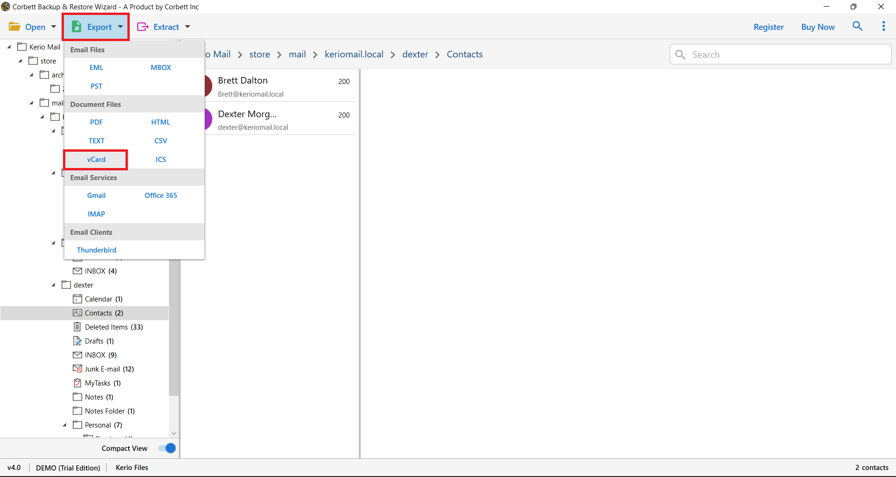Collapse the Personal (7) tree node
This screenshot has width=896, height=477.
tap(65, 425)
